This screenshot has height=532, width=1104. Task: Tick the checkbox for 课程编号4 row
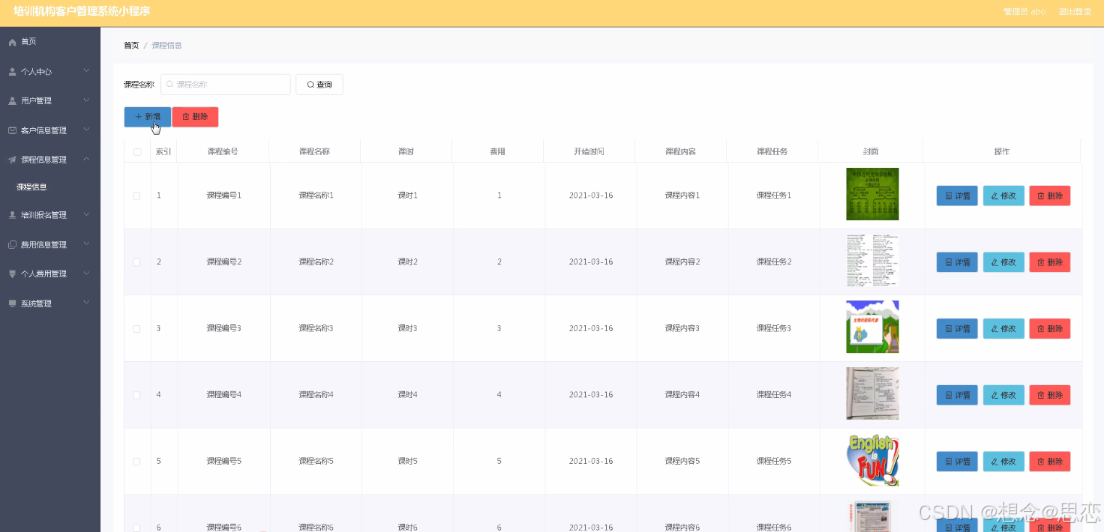(136, 395)
